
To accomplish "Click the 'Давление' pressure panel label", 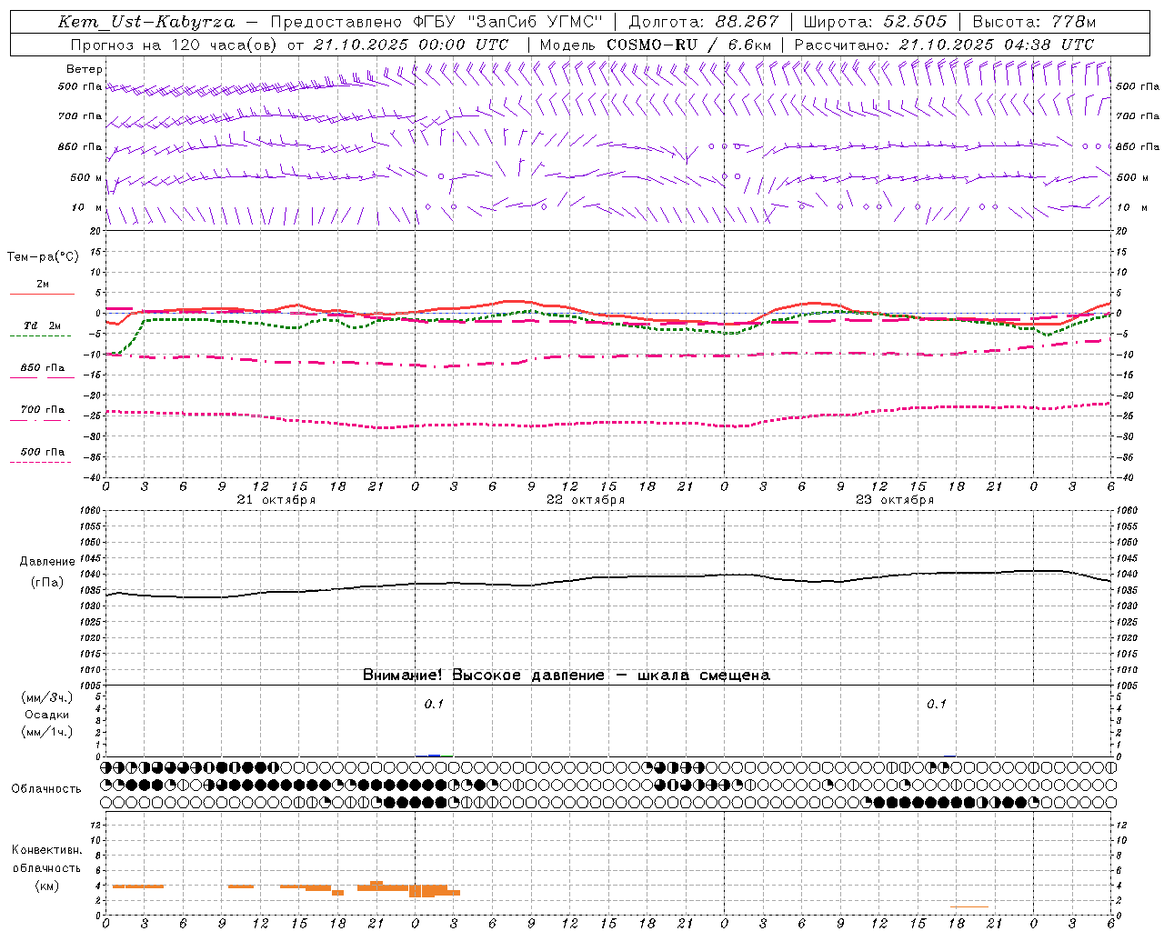I will [x=46, y=562].
